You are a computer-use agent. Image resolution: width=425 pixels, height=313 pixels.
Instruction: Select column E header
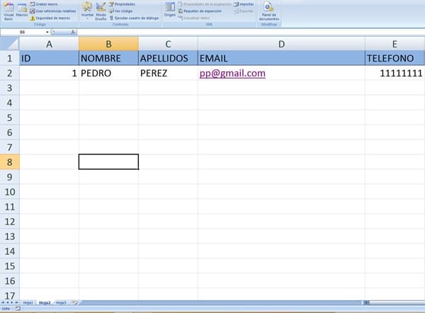[395, 44]
